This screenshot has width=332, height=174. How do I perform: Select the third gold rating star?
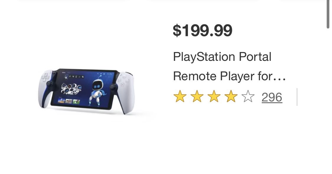click(x=214, y=97)
